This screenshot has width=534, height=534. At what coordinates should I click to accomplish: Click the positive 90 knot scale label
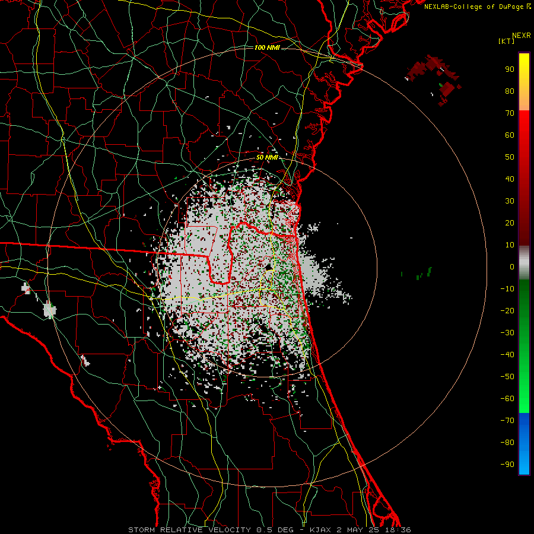point(510,69)
